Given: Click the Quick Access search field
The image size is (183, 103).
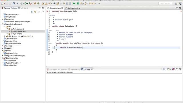Looking at the screenshot, I should 165,3.
